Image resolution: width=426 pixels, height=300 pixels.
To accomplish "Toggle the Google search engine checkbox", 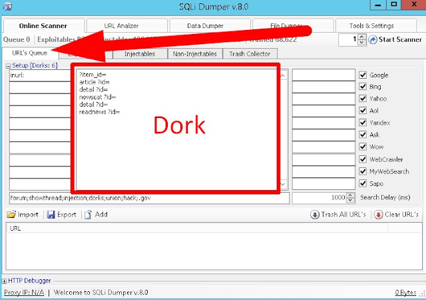I will pos(363,75).
